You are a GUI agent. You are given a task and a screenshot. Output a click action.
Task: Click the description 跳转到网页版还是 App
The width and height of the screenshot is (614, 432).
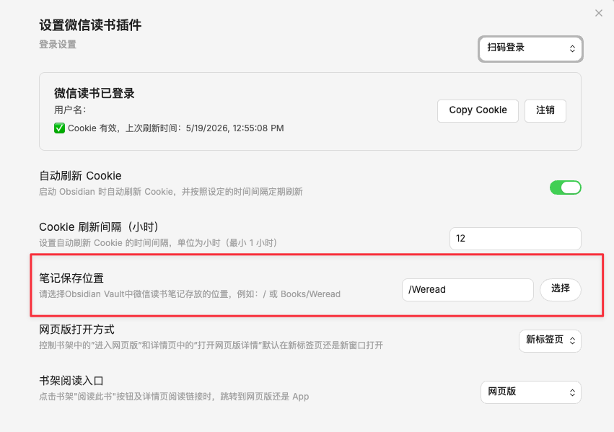(174, 397)
